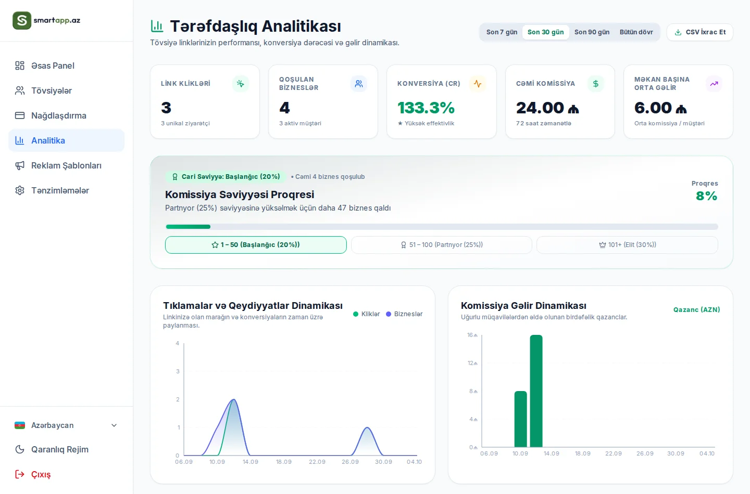Open Əsas Panel from the sidebar

[x=67, y=66]
